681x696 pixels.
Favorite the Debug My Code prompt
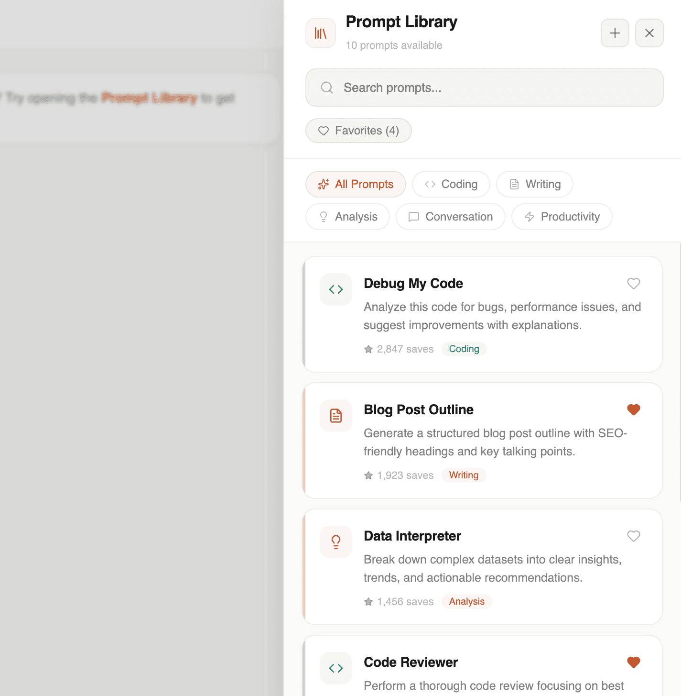tap(634, 284)
